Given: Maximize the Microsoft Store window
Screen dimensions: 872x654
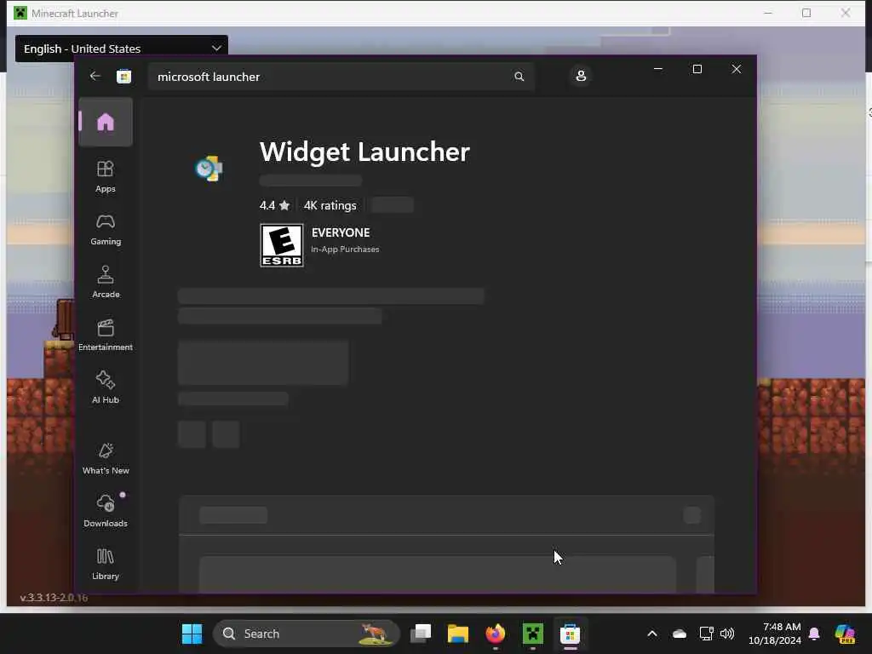Looking at the screenshot, I should point(697,69).
